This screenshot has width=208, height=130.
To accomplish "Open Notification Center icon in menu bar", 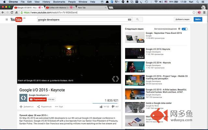I will pos(203,2).
